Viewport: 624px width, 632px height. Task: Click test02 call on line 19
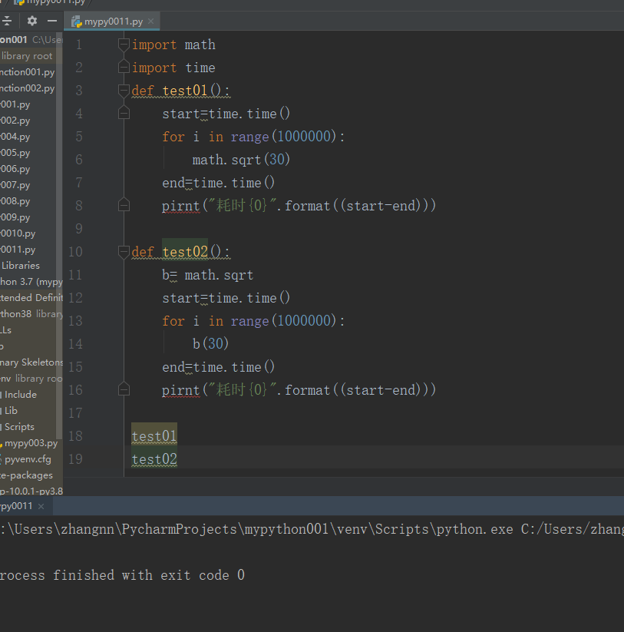tap(154, 459)
